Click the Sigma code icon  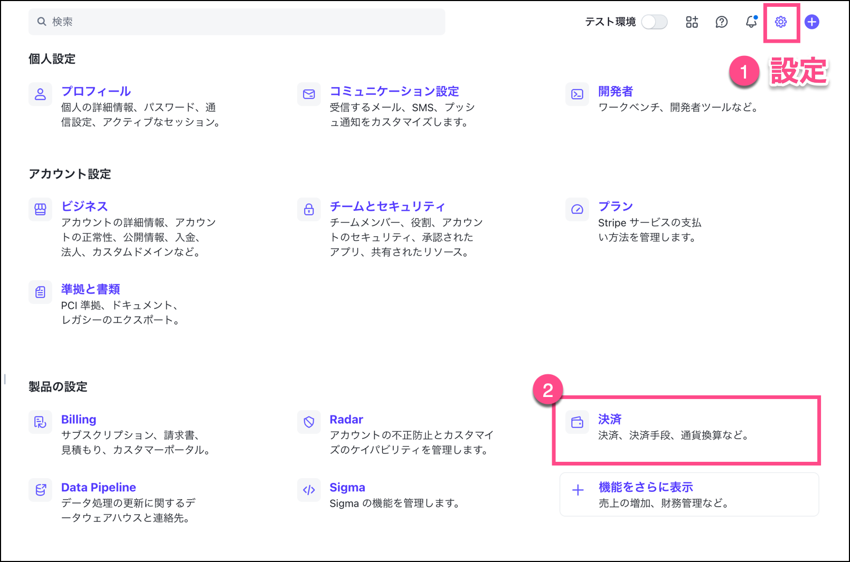tap(309, 490)
